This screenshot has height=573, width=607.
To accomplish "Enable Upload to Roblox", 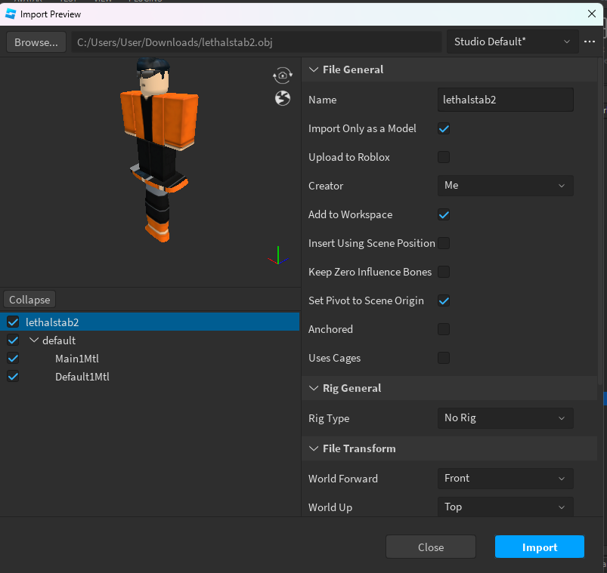I will (444, 157).
